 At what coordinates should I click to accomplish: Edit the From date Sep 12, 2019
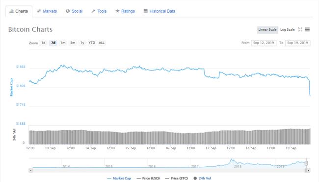coord(264,43)
